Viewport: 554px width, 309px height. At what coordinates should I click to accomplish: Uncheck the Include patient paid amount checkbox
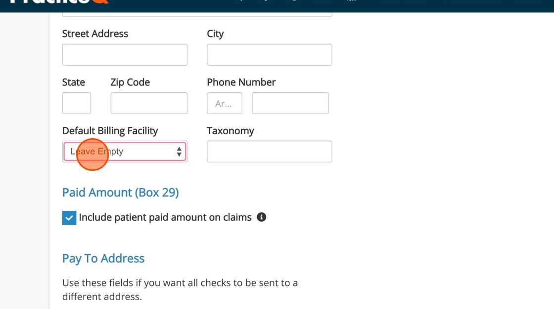pos(69,218)
